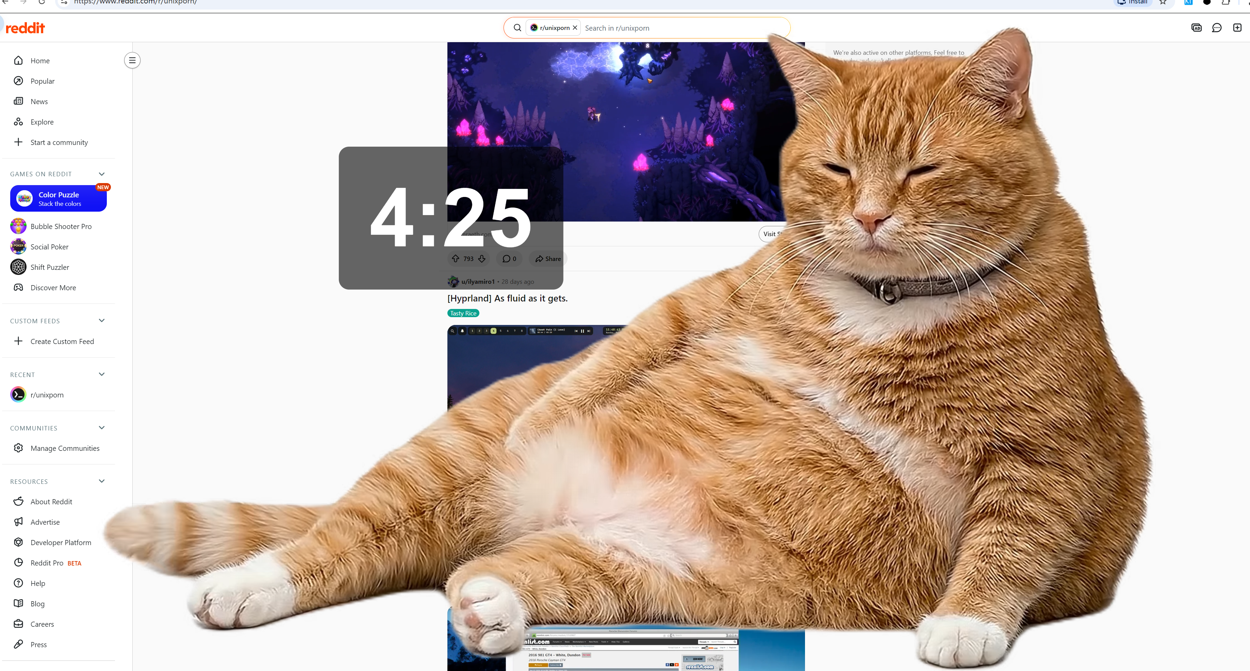Open the Reddit chat icon in header
The height and width of the screenshot is (671, 1250).
coord(1217,28)
